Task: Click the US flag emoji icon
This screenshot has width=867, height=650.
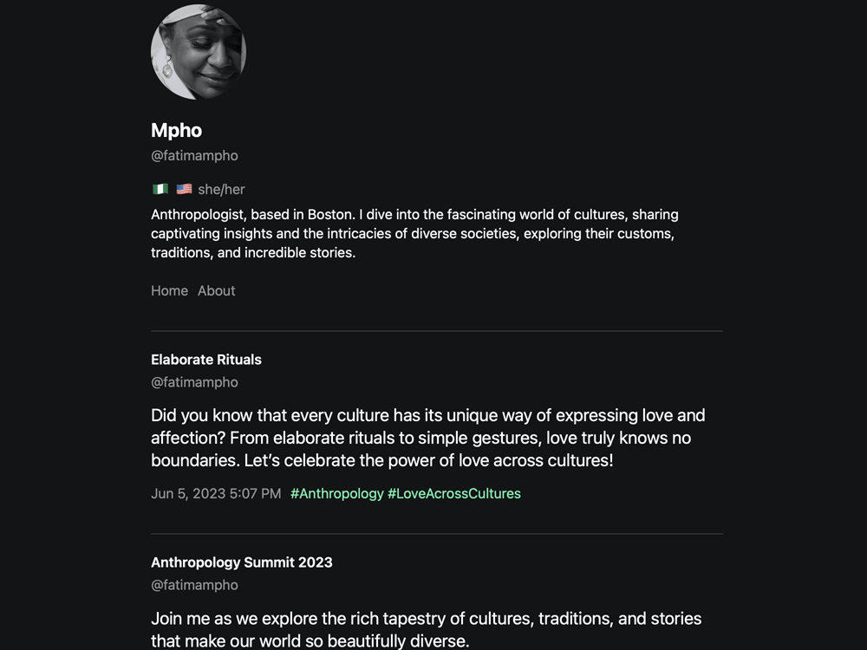Action: point(184,189)
